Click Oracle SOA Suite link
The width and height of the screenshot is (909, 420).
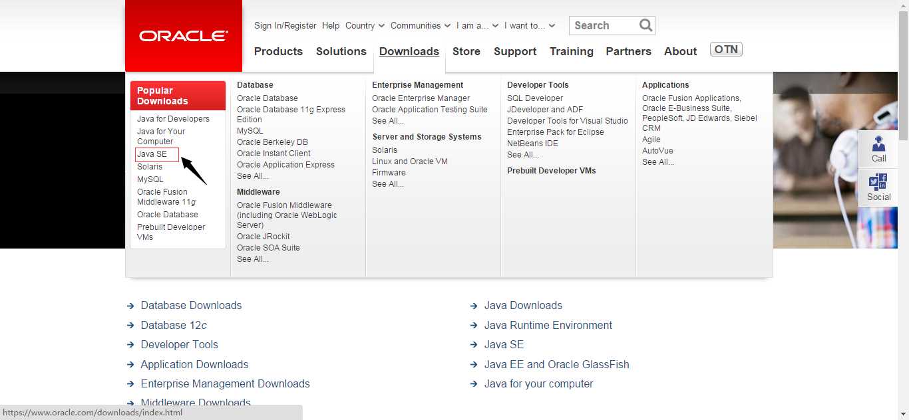pyautogui.click(x=268, y=248)
